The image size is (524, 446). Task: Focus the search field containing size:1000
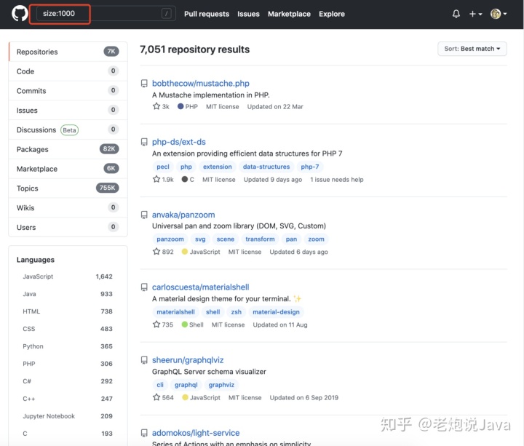tap(106, 14)
